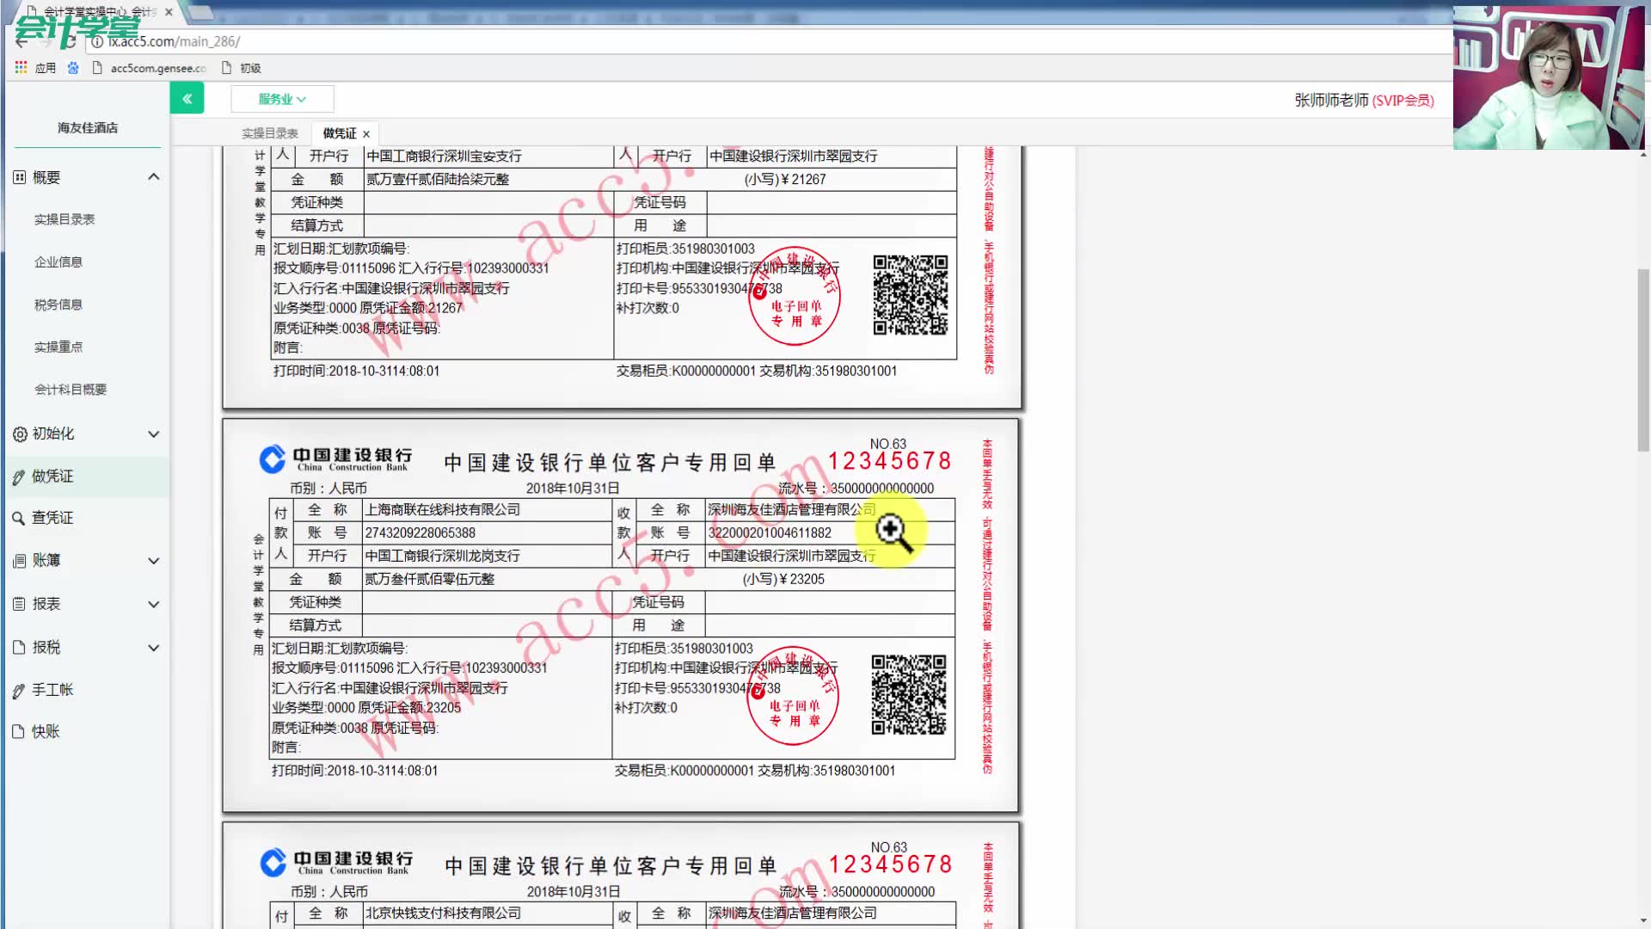Collapse sidebar with green double-arrow button

[x=187, y=99]
